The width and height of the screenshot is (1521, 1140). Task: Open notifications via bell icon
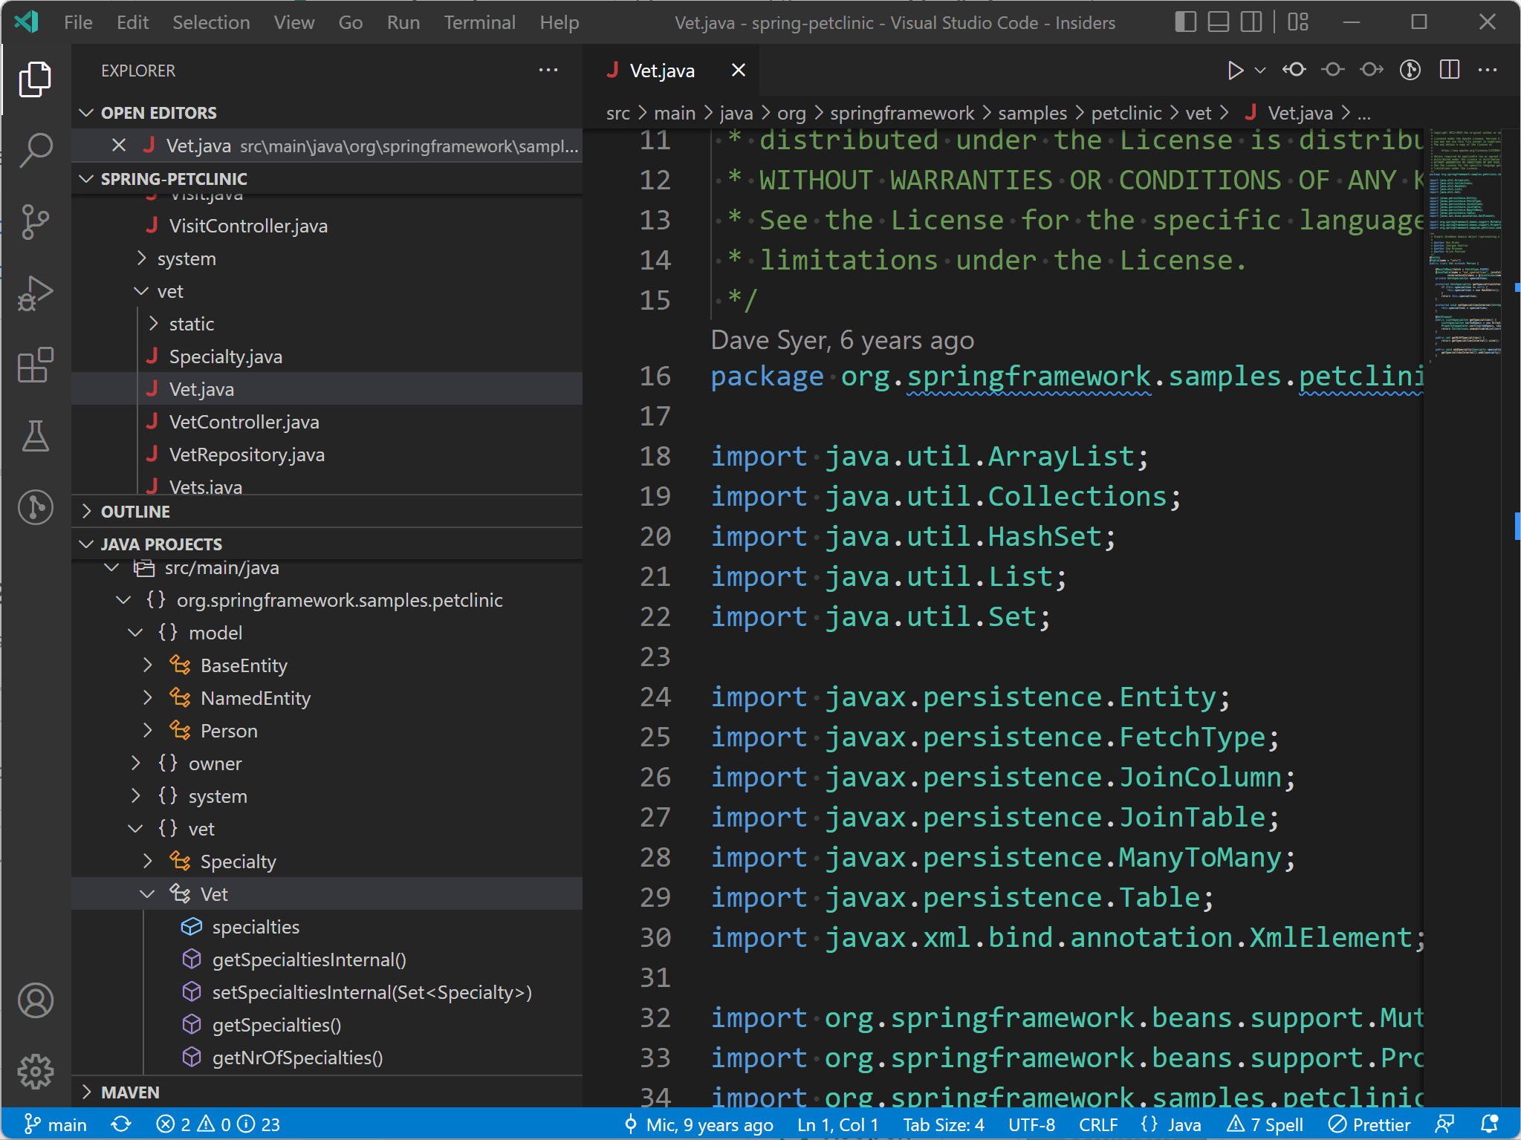click(1491, 1124)
